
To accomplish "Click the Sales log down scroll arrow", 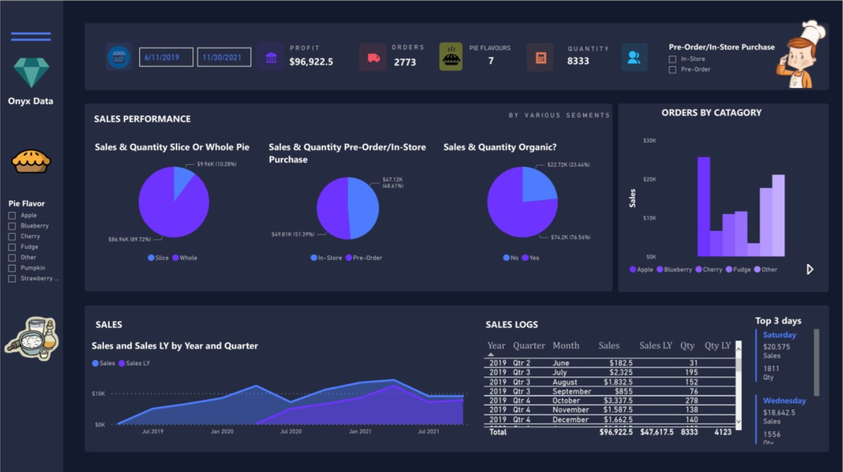I will tap(738, 421).
